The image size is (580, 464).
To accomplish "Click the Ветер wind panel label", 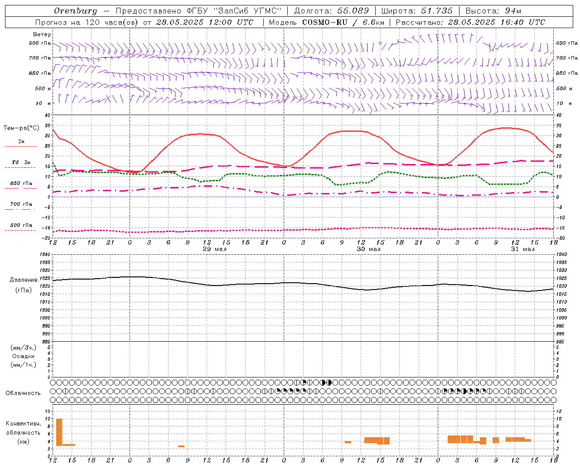I will (42, 34).
